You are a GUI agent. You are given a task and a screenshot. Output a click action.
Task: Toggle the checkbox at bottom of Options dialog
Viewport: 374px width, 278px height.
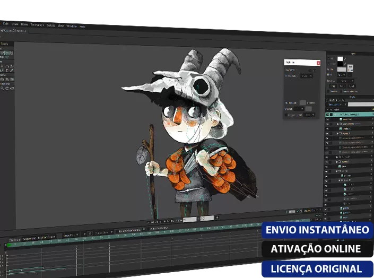286,115
